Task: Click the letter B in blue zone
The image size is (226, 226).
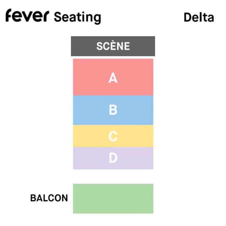Action: pyautogui.click(x=113, y=110)
